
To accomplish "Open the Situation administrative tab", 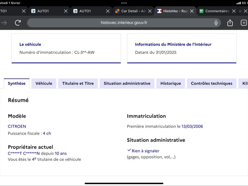I will pos(127,83).
